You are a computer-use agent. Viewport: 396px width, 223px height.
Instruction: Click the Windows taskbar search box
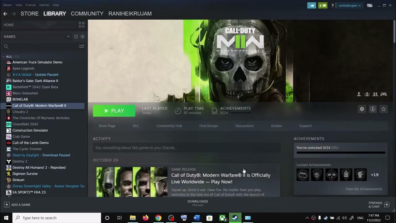coord(57,218)
